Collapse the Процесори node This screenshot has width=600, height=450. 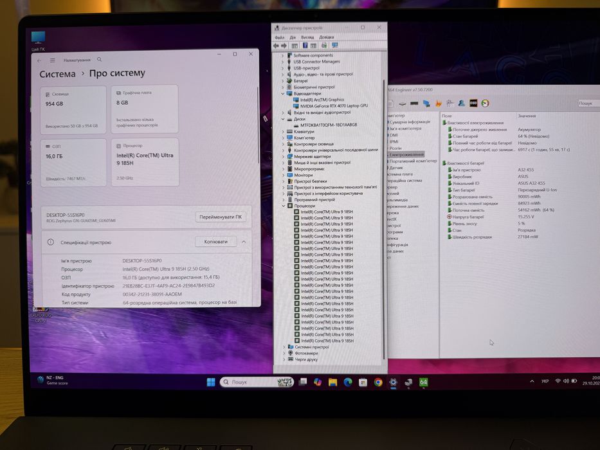pyautogui.click(x=284, y=206)
